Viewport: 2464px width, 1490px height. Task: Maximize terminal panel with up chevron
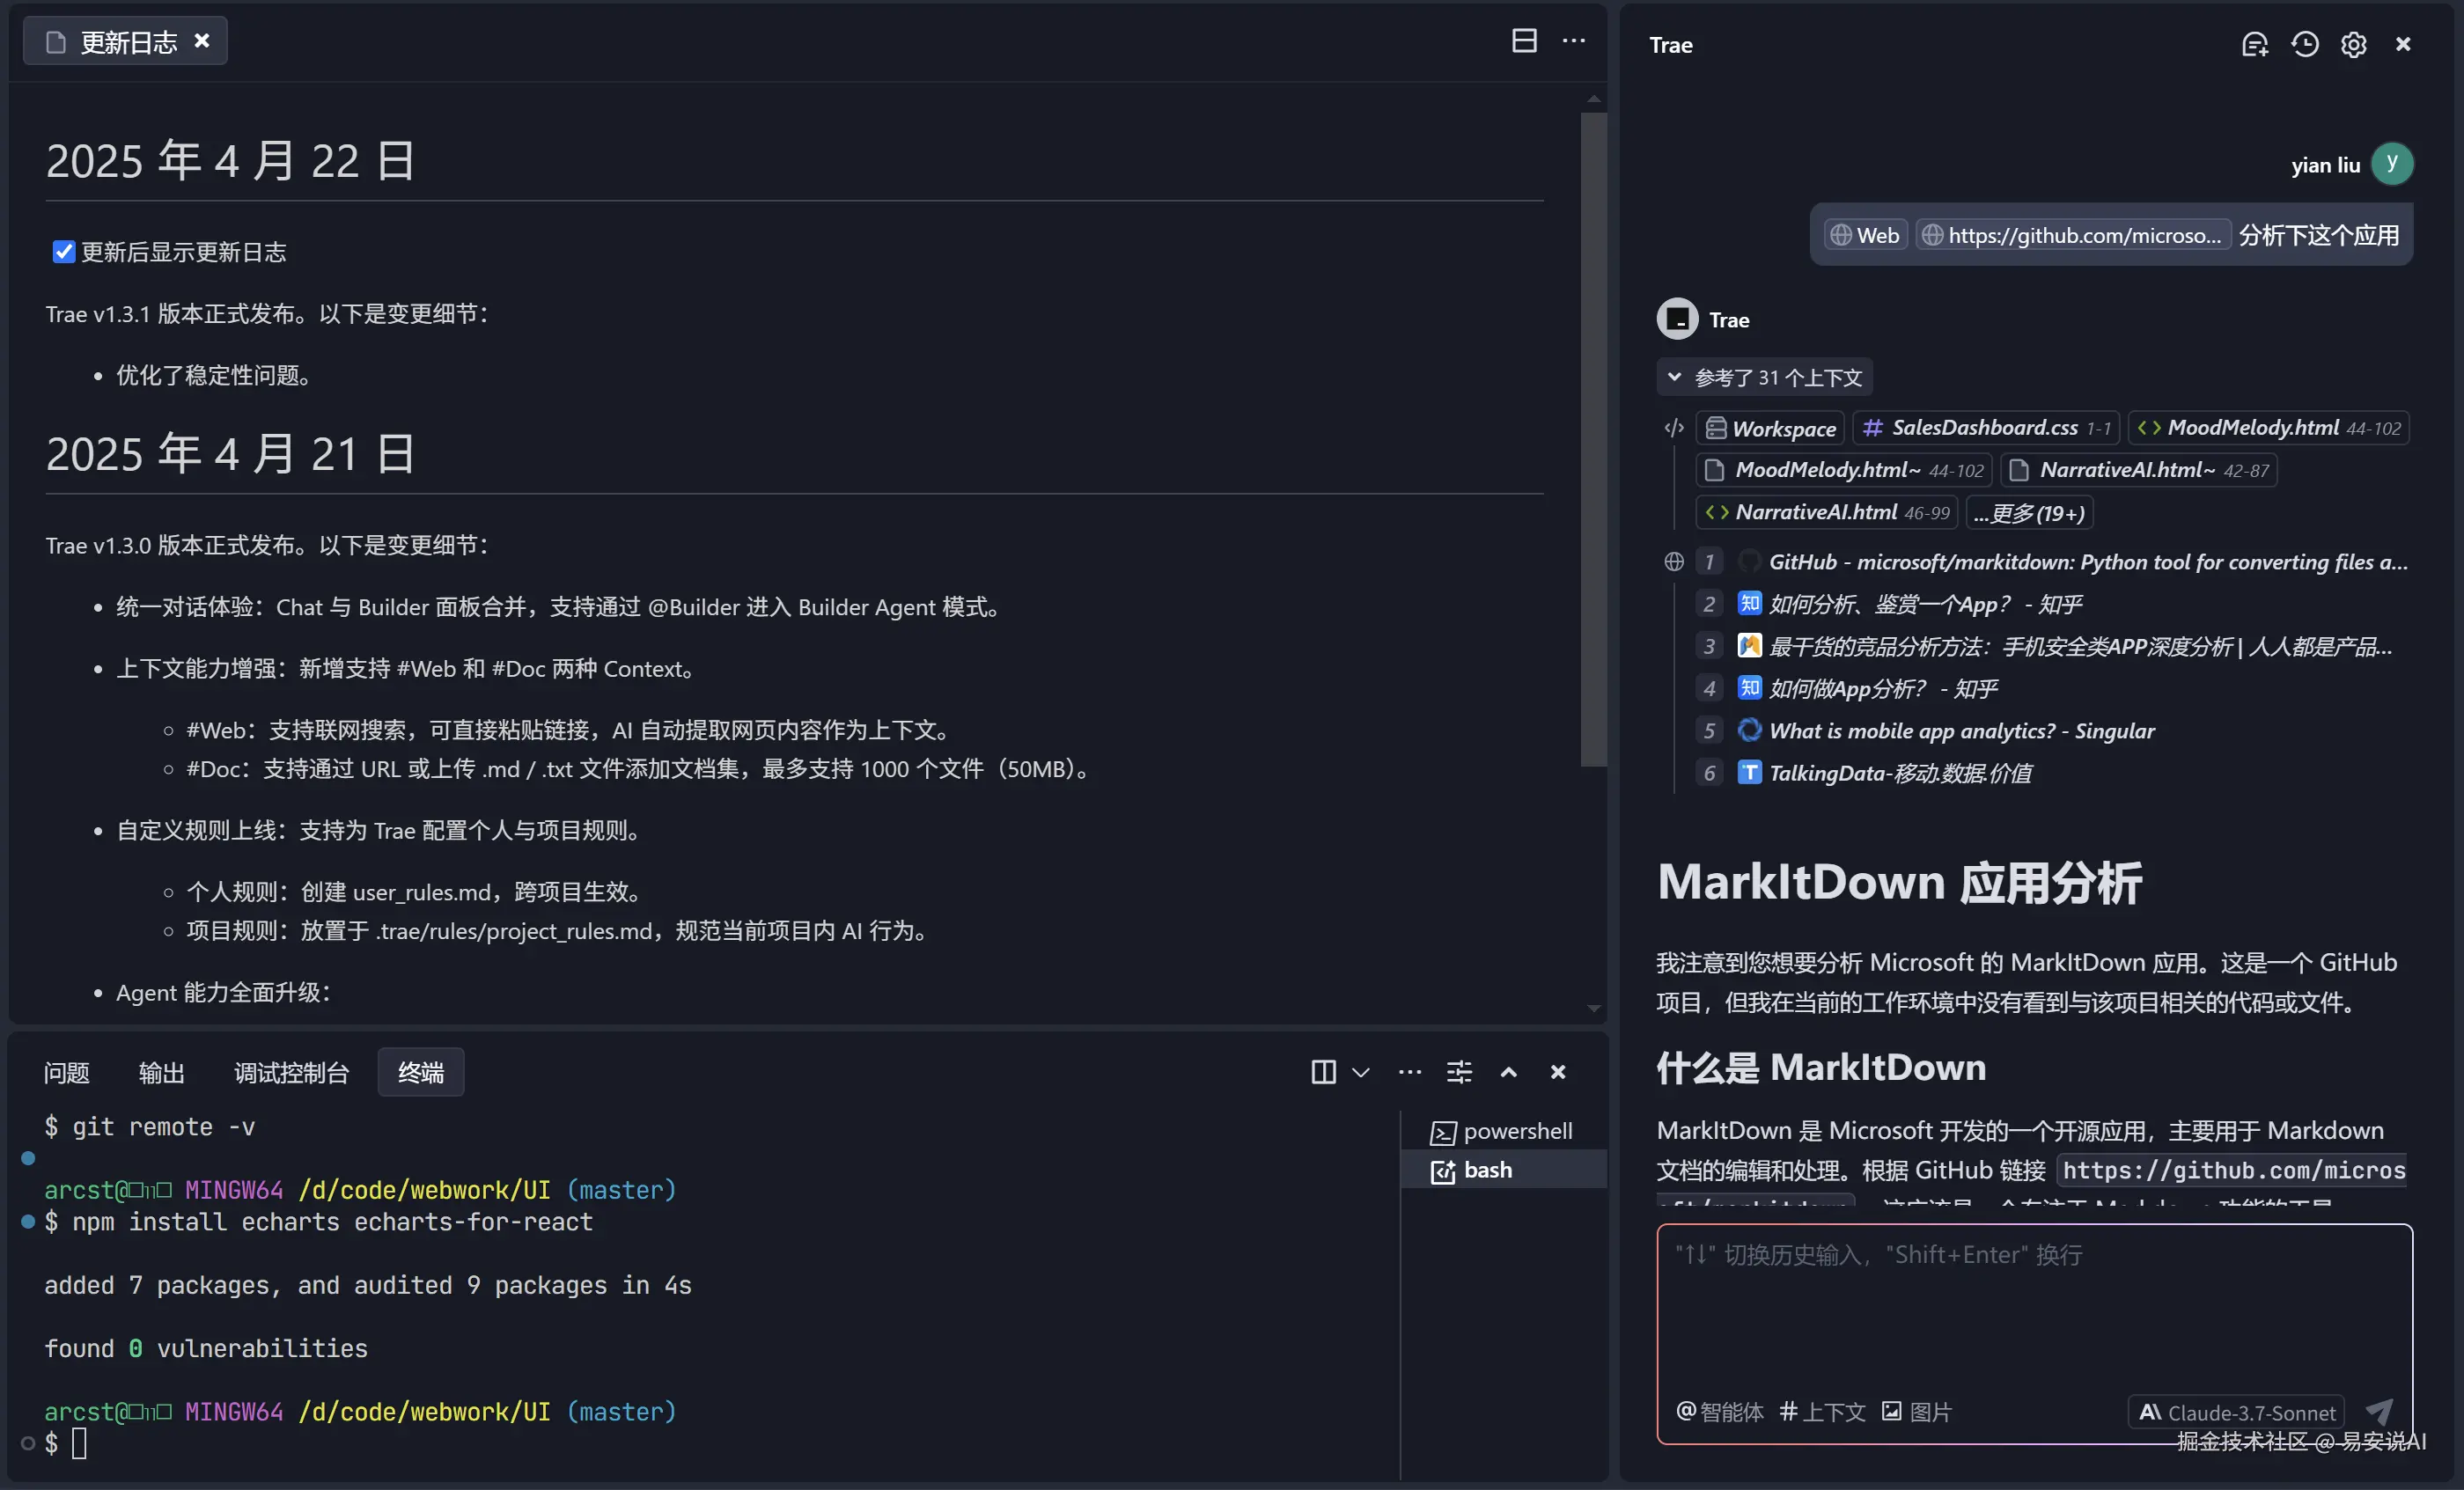tap(1508, 1072)
